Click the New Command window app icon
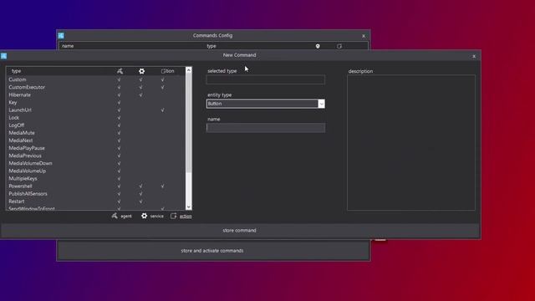The height and width of the screenshot is (301, 535). (x=3, y=56)
